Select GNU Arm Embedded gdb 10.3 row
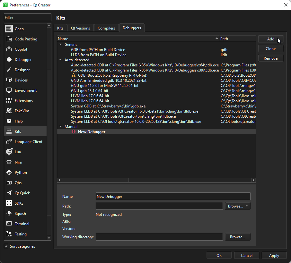The image size is (291, 263). 156,81
